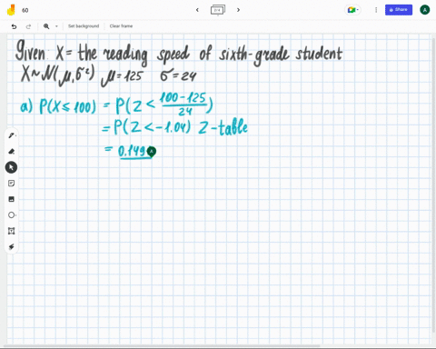Image resolution: width=436 pixels, height=349 pixels.
Task: Open the Google Meet call menu
Action: coord(352,10)
